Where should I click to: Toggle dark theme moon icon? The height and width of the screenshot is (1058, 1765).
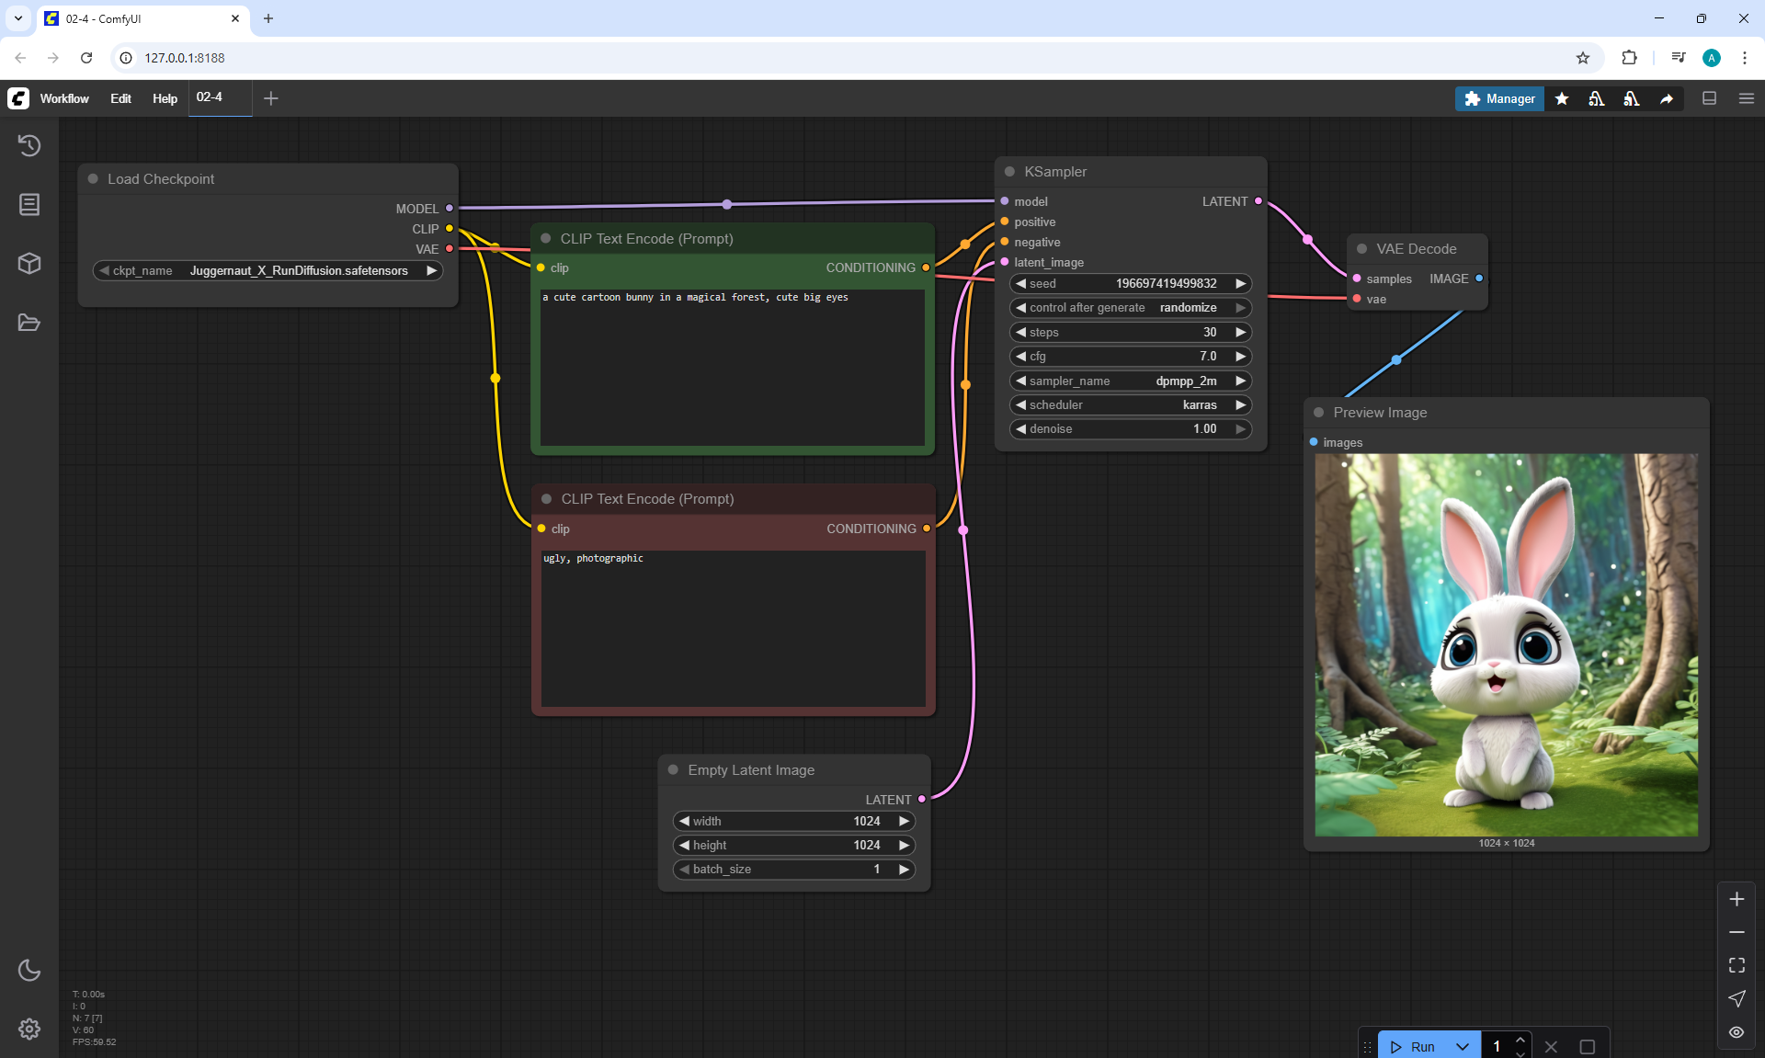coord(29,970)
